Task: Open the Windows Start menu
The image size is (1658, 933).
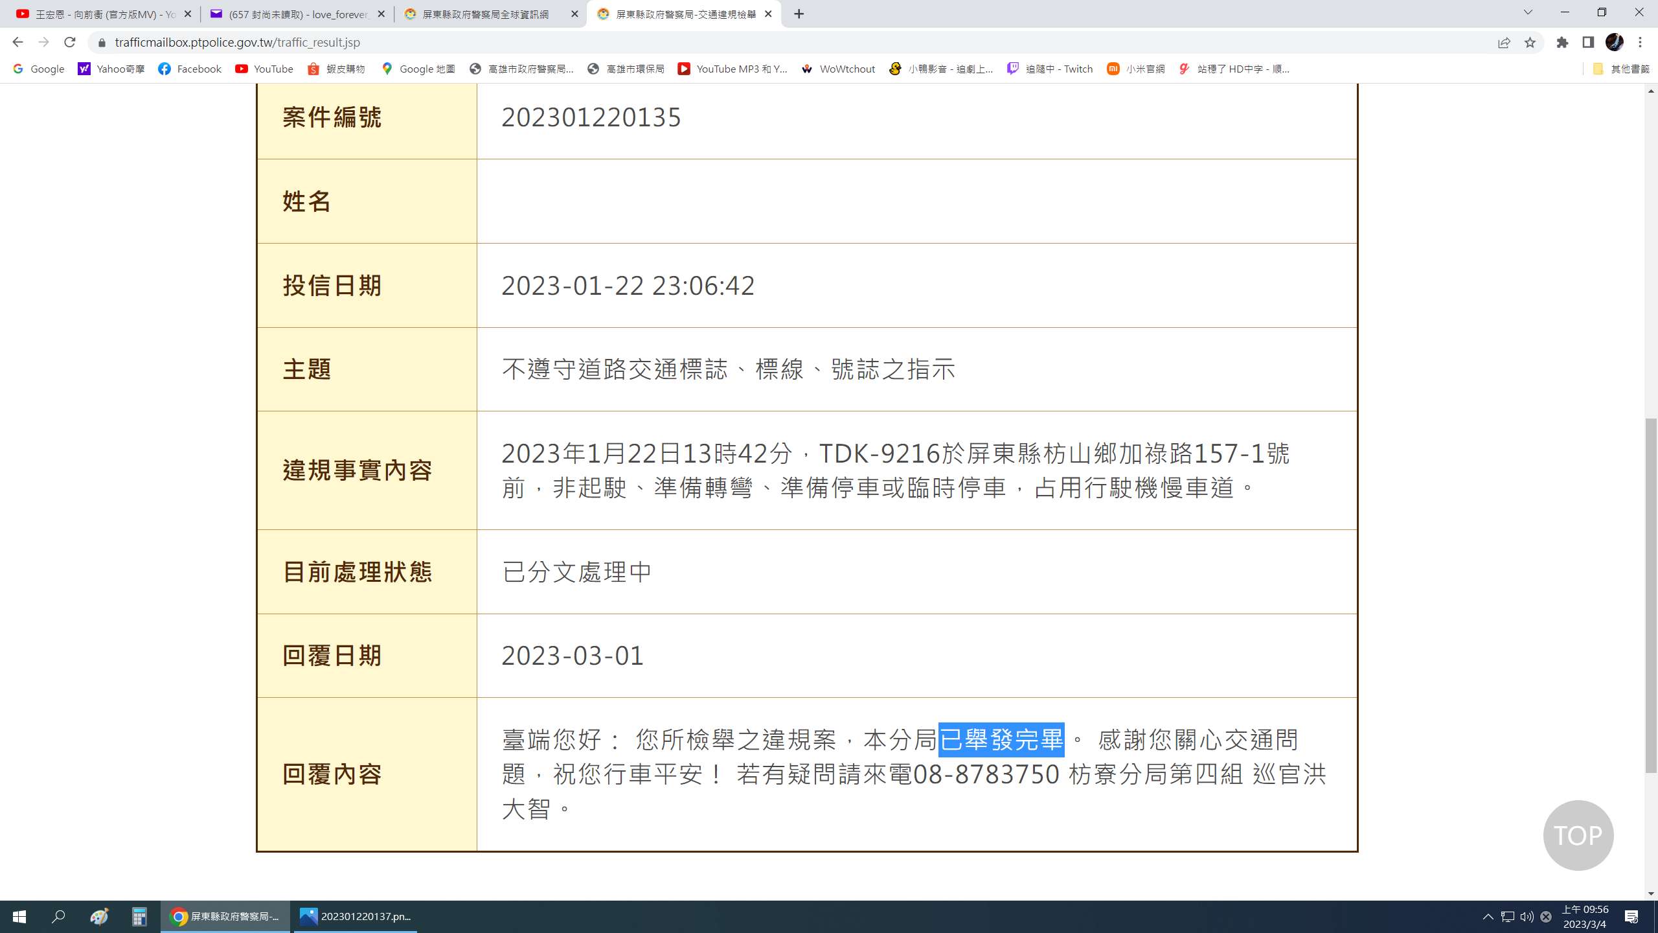Action: pos(19,917)
